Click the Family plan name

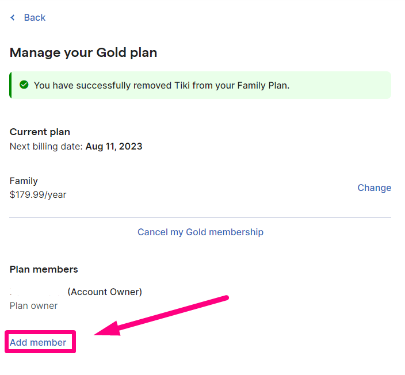(x=24, y=181)
